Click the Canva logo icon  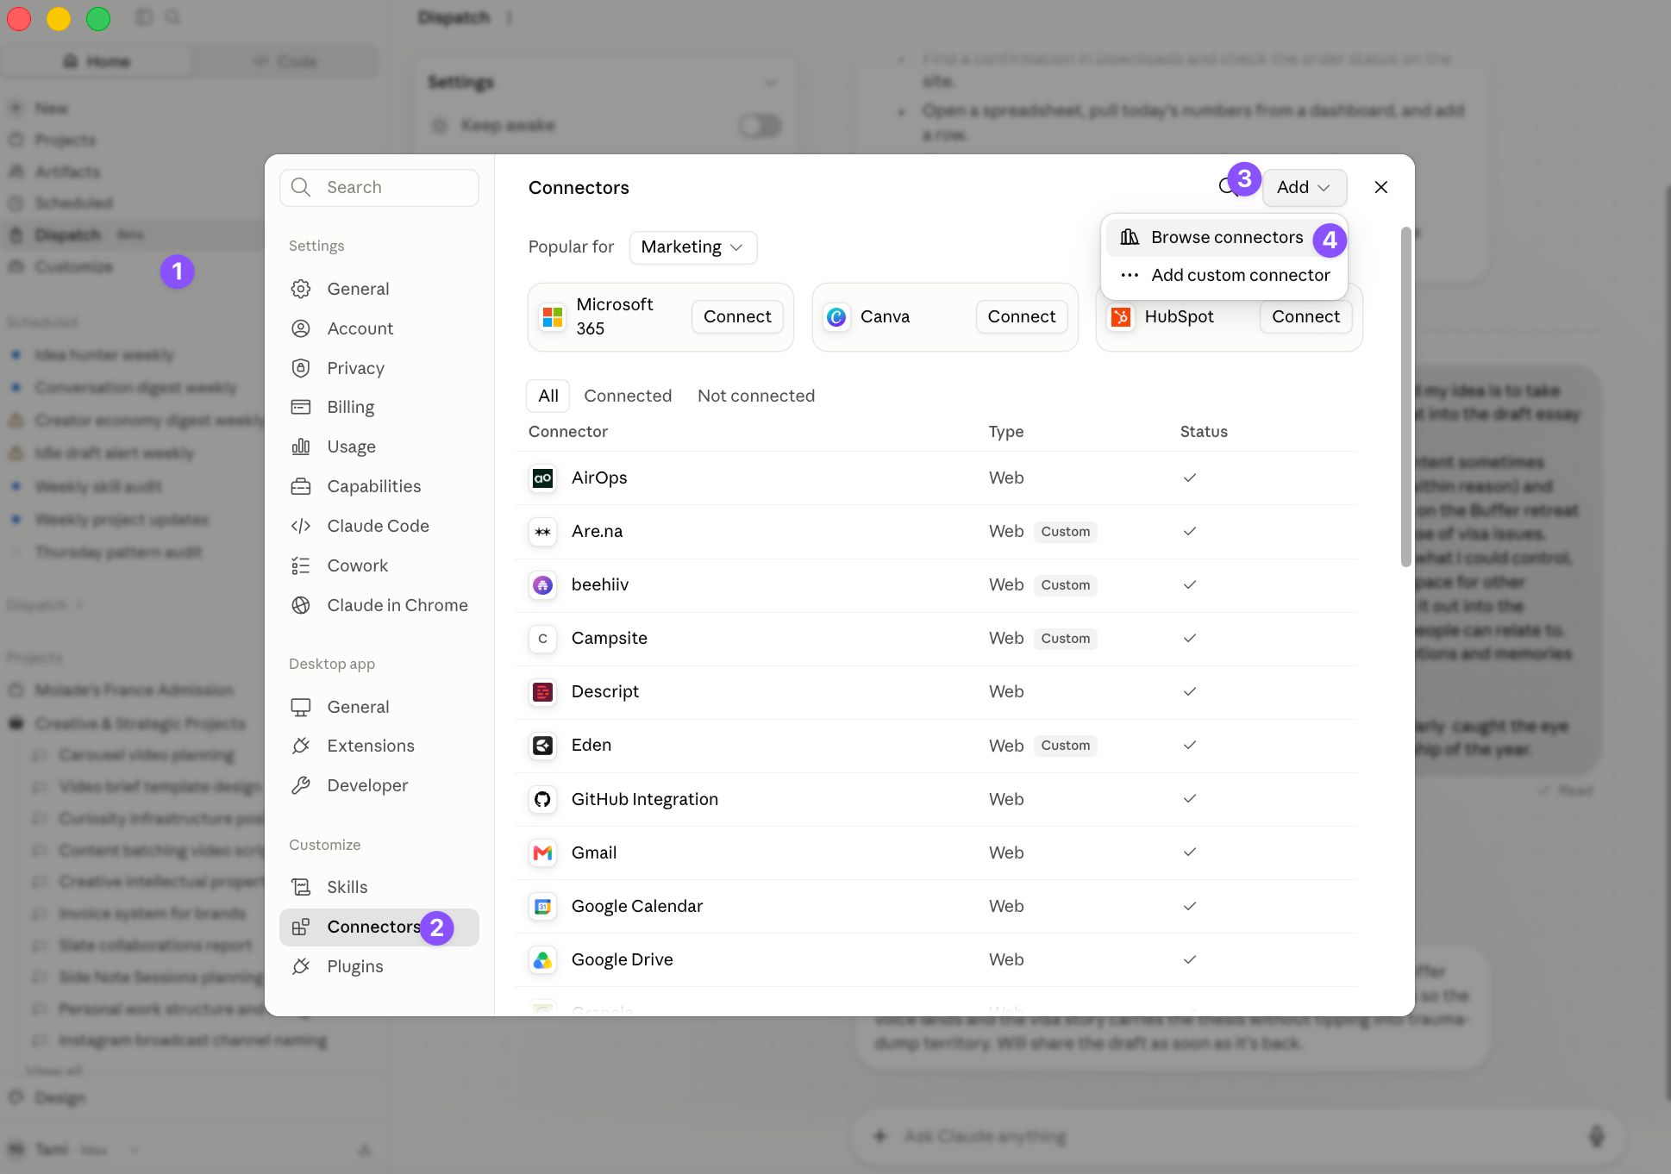(x=836, y=317)
